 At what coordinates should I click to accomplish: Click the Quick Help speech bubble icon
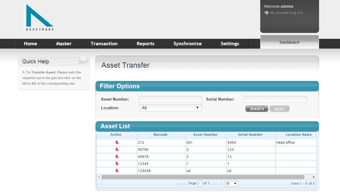pos(83,60)
